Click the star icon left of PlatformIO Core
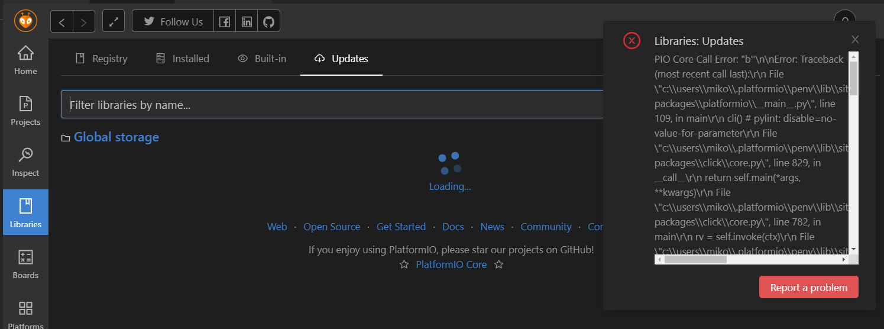Screen dimensions: 884x329 [404, 265]
